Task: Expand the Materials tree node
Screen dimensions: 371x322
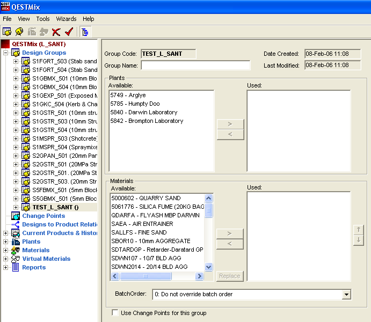Action: click(6, 250)
